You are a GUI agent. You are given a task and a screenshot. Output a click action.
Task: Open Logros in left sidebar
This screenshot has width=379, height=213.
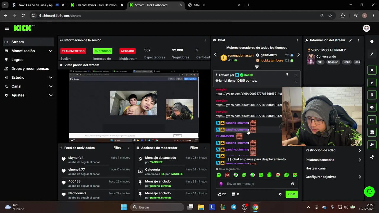(x=28, y=60)
